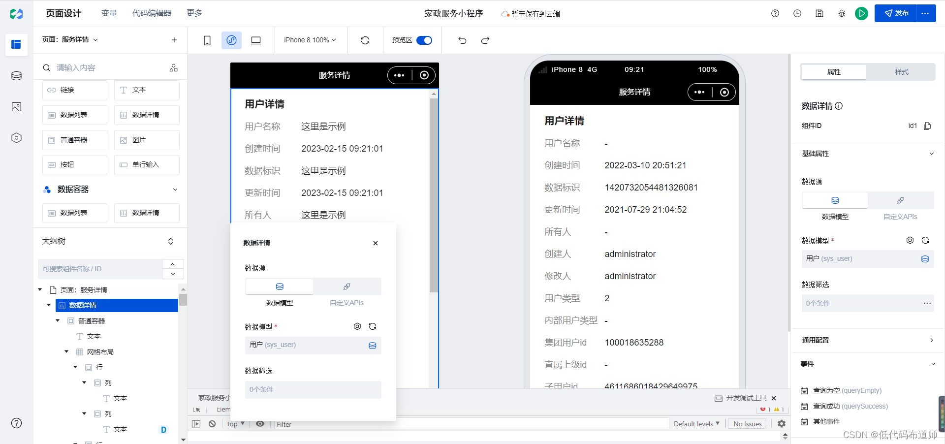Open the 代码编辑器 menu
This screenshot has width=945, height=444.
pos(152,13)
